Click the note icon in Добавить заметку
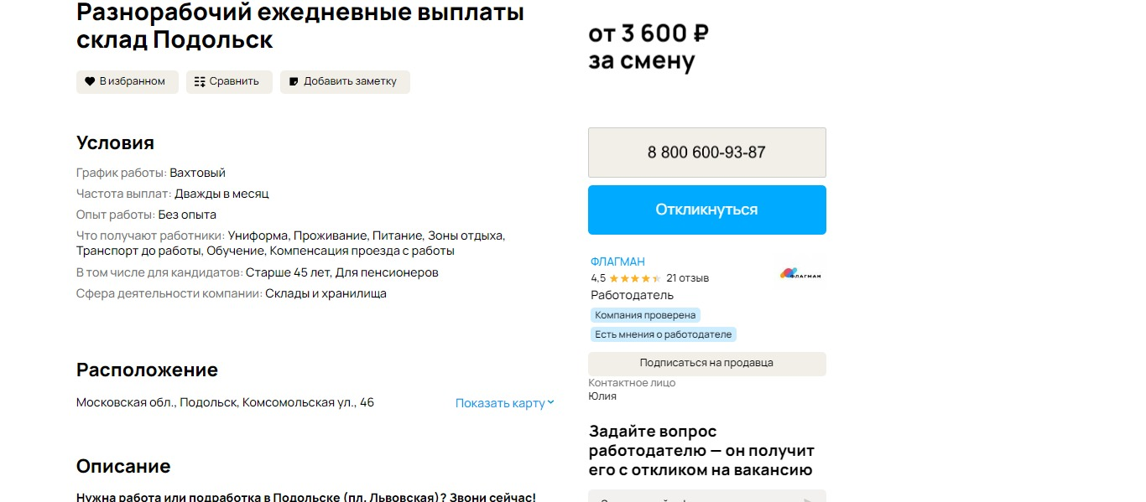Screen dimensions: 1146x502 coord(294,82)
